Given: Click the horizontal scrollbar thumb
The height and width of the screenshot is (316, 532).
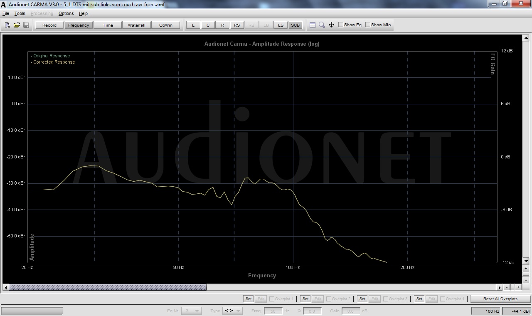Looking at the screenshot, I should click(x=107, y=287).
